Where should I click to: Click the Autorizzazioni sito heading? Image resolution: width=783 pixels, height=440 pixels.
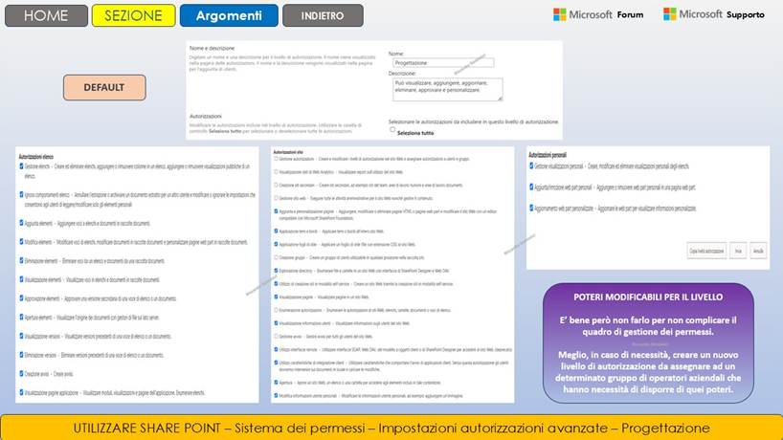[288, 152]
